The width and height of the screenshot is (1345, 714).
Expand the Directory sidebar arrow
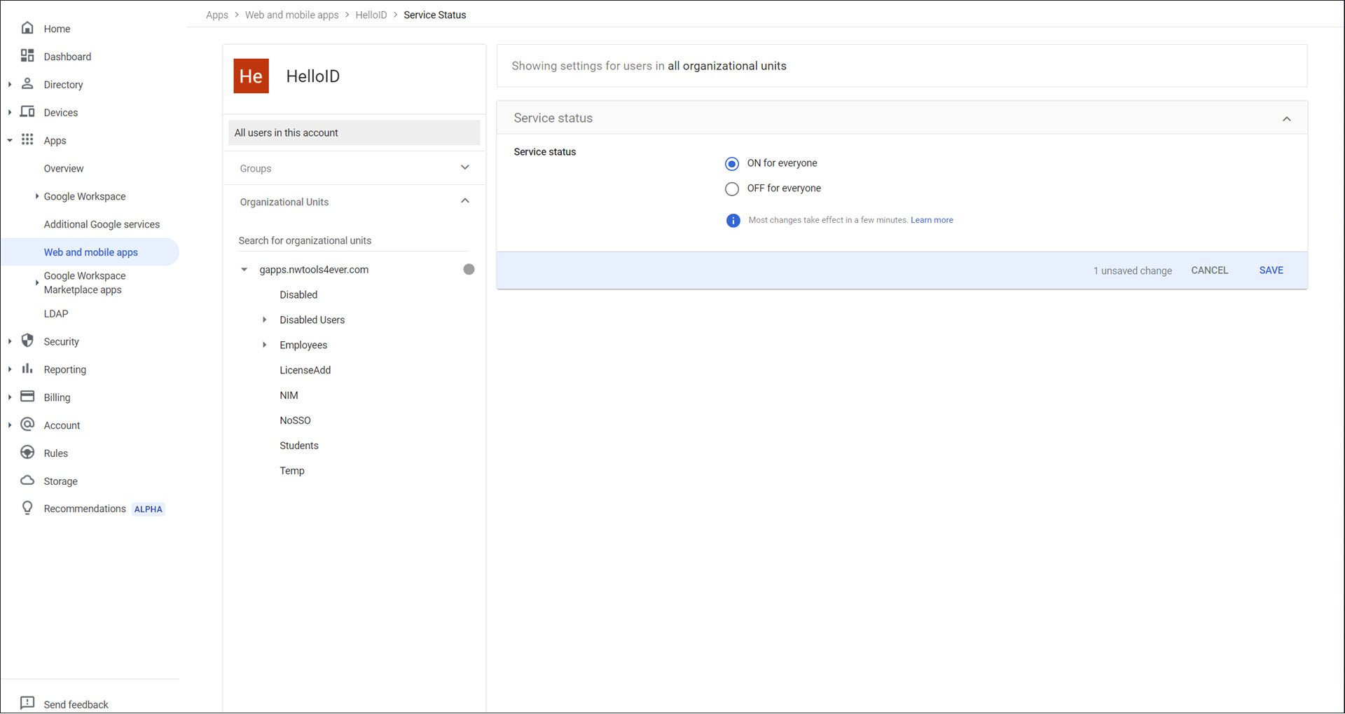coord(10,85)
